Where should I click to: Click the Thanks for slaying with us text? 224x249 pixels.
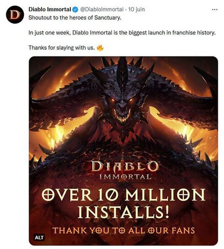(x=62, y=48)
